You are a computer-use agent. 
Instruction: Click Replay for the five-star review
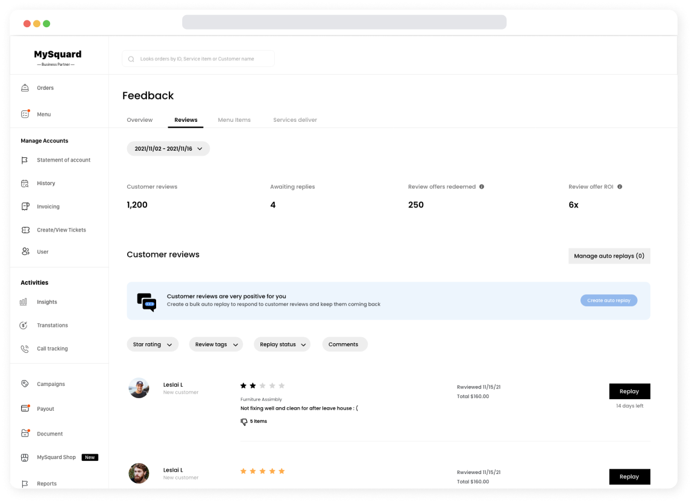coord(629,476)
